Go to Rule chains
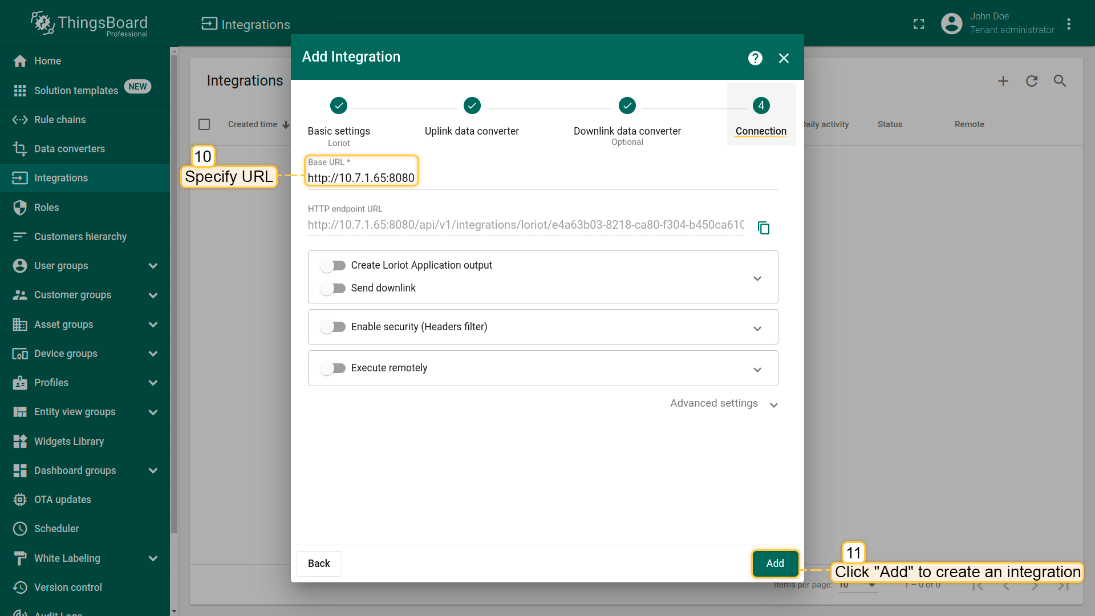 (x=85, y=120)
